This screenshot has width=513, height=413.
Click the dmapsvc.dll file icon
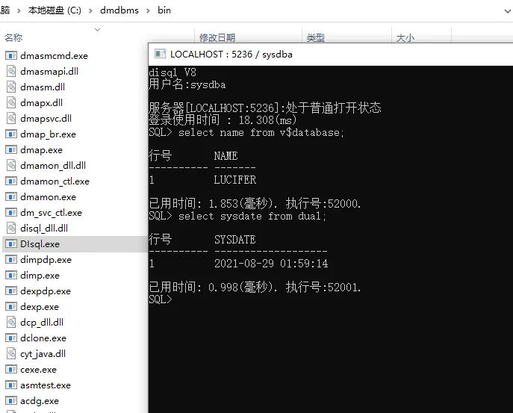pos(11,119)
